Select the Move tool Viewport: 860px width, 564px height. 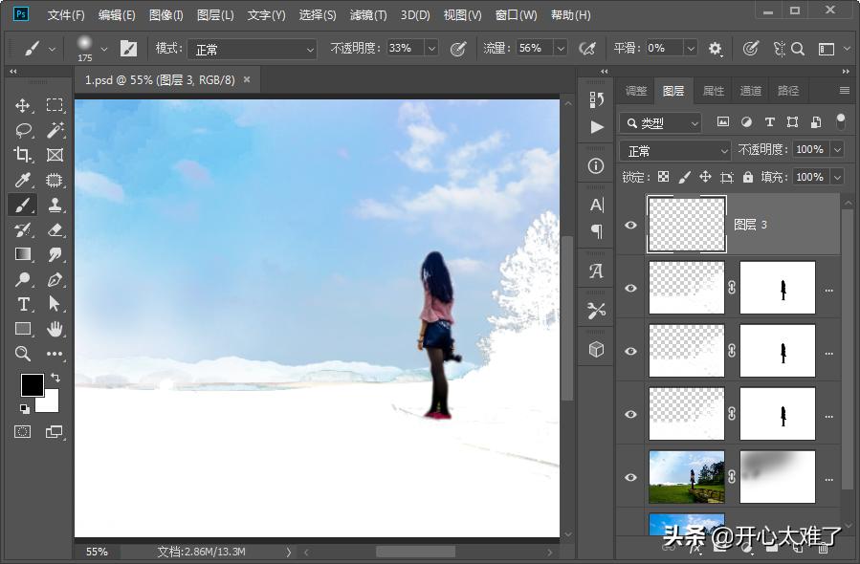(21, 105)
